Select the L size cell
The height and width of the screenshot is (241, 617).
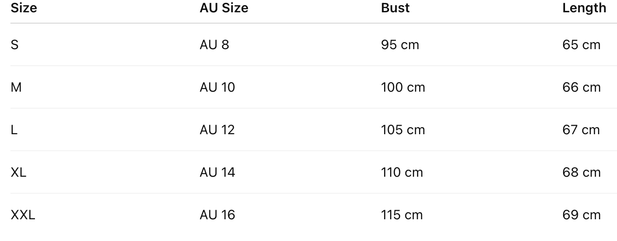14,130
